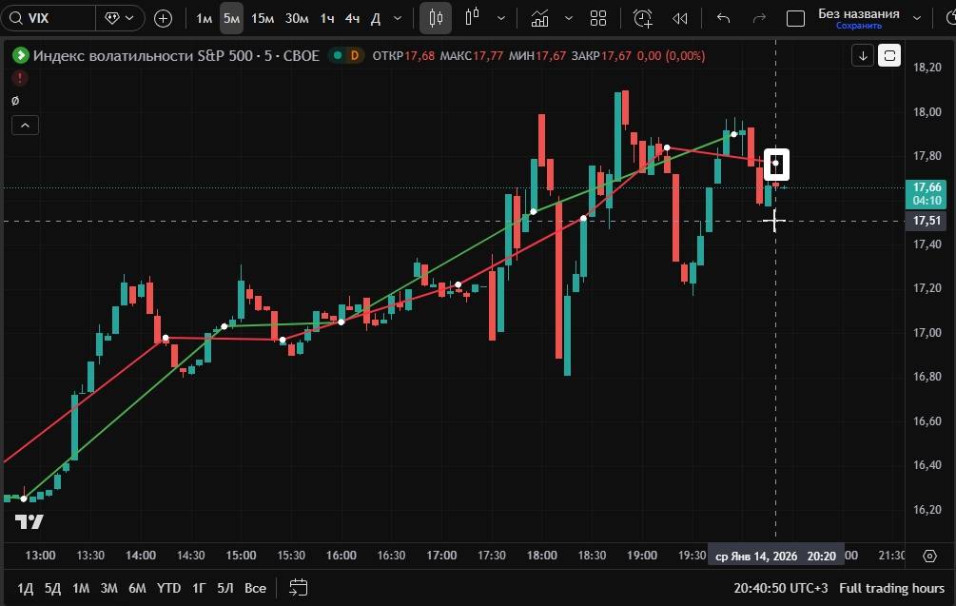Open chart settings gear on time axis
The height and width of the screenshot is (606, 956).
(x=929, y=556)
